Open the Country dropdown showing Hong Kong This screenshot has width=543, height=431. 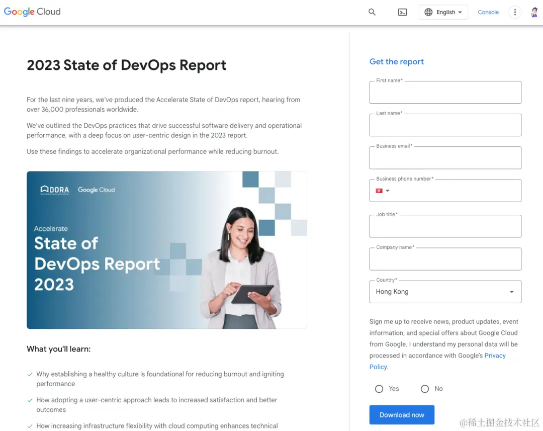[x=445, y=292]
